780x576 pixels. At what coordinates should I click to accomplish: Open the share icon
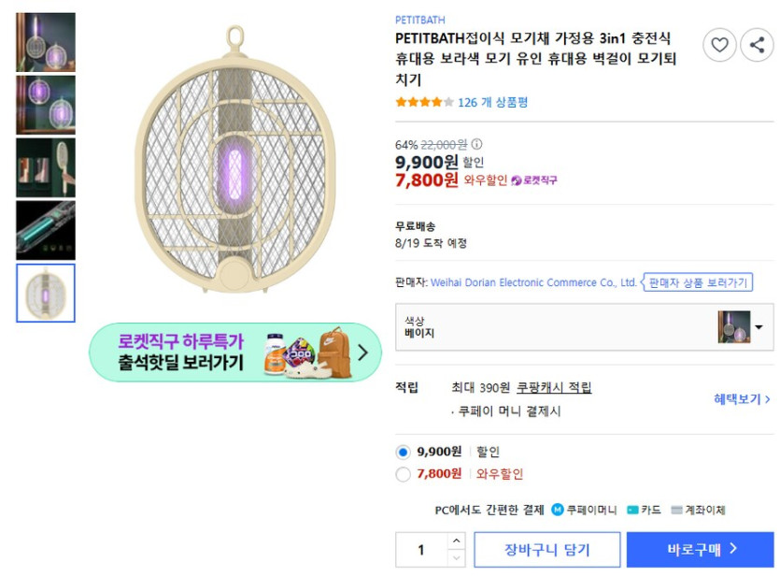click(759, 45)
